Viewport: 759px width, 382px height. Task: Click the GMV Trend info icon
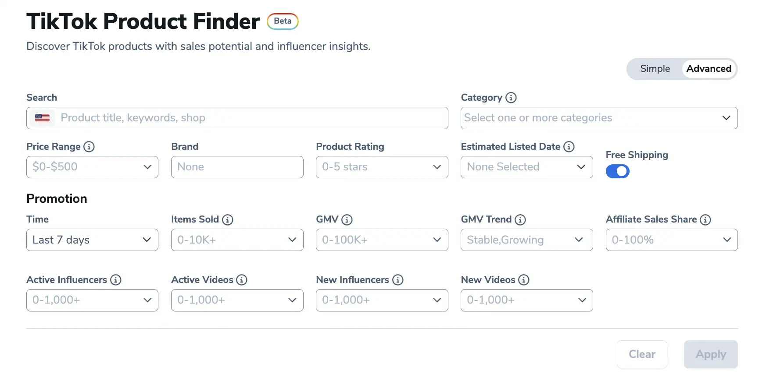tap(520, 219)
